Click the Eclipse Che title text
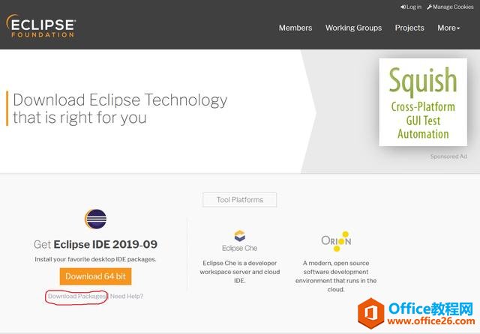This screenshot has height=334, width=480. (240, 248)
